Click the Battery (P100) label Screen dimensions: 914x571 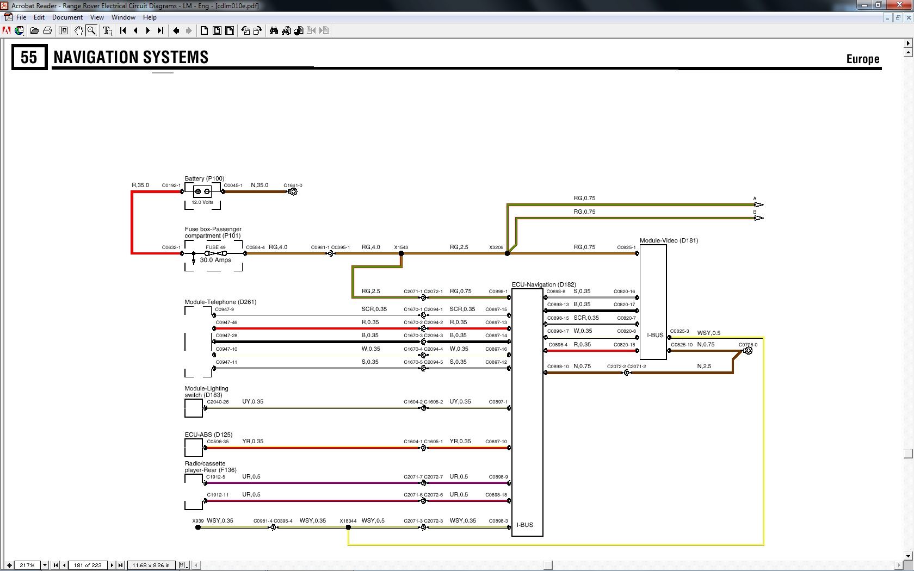pyautogui.click(x=204, y=178)
